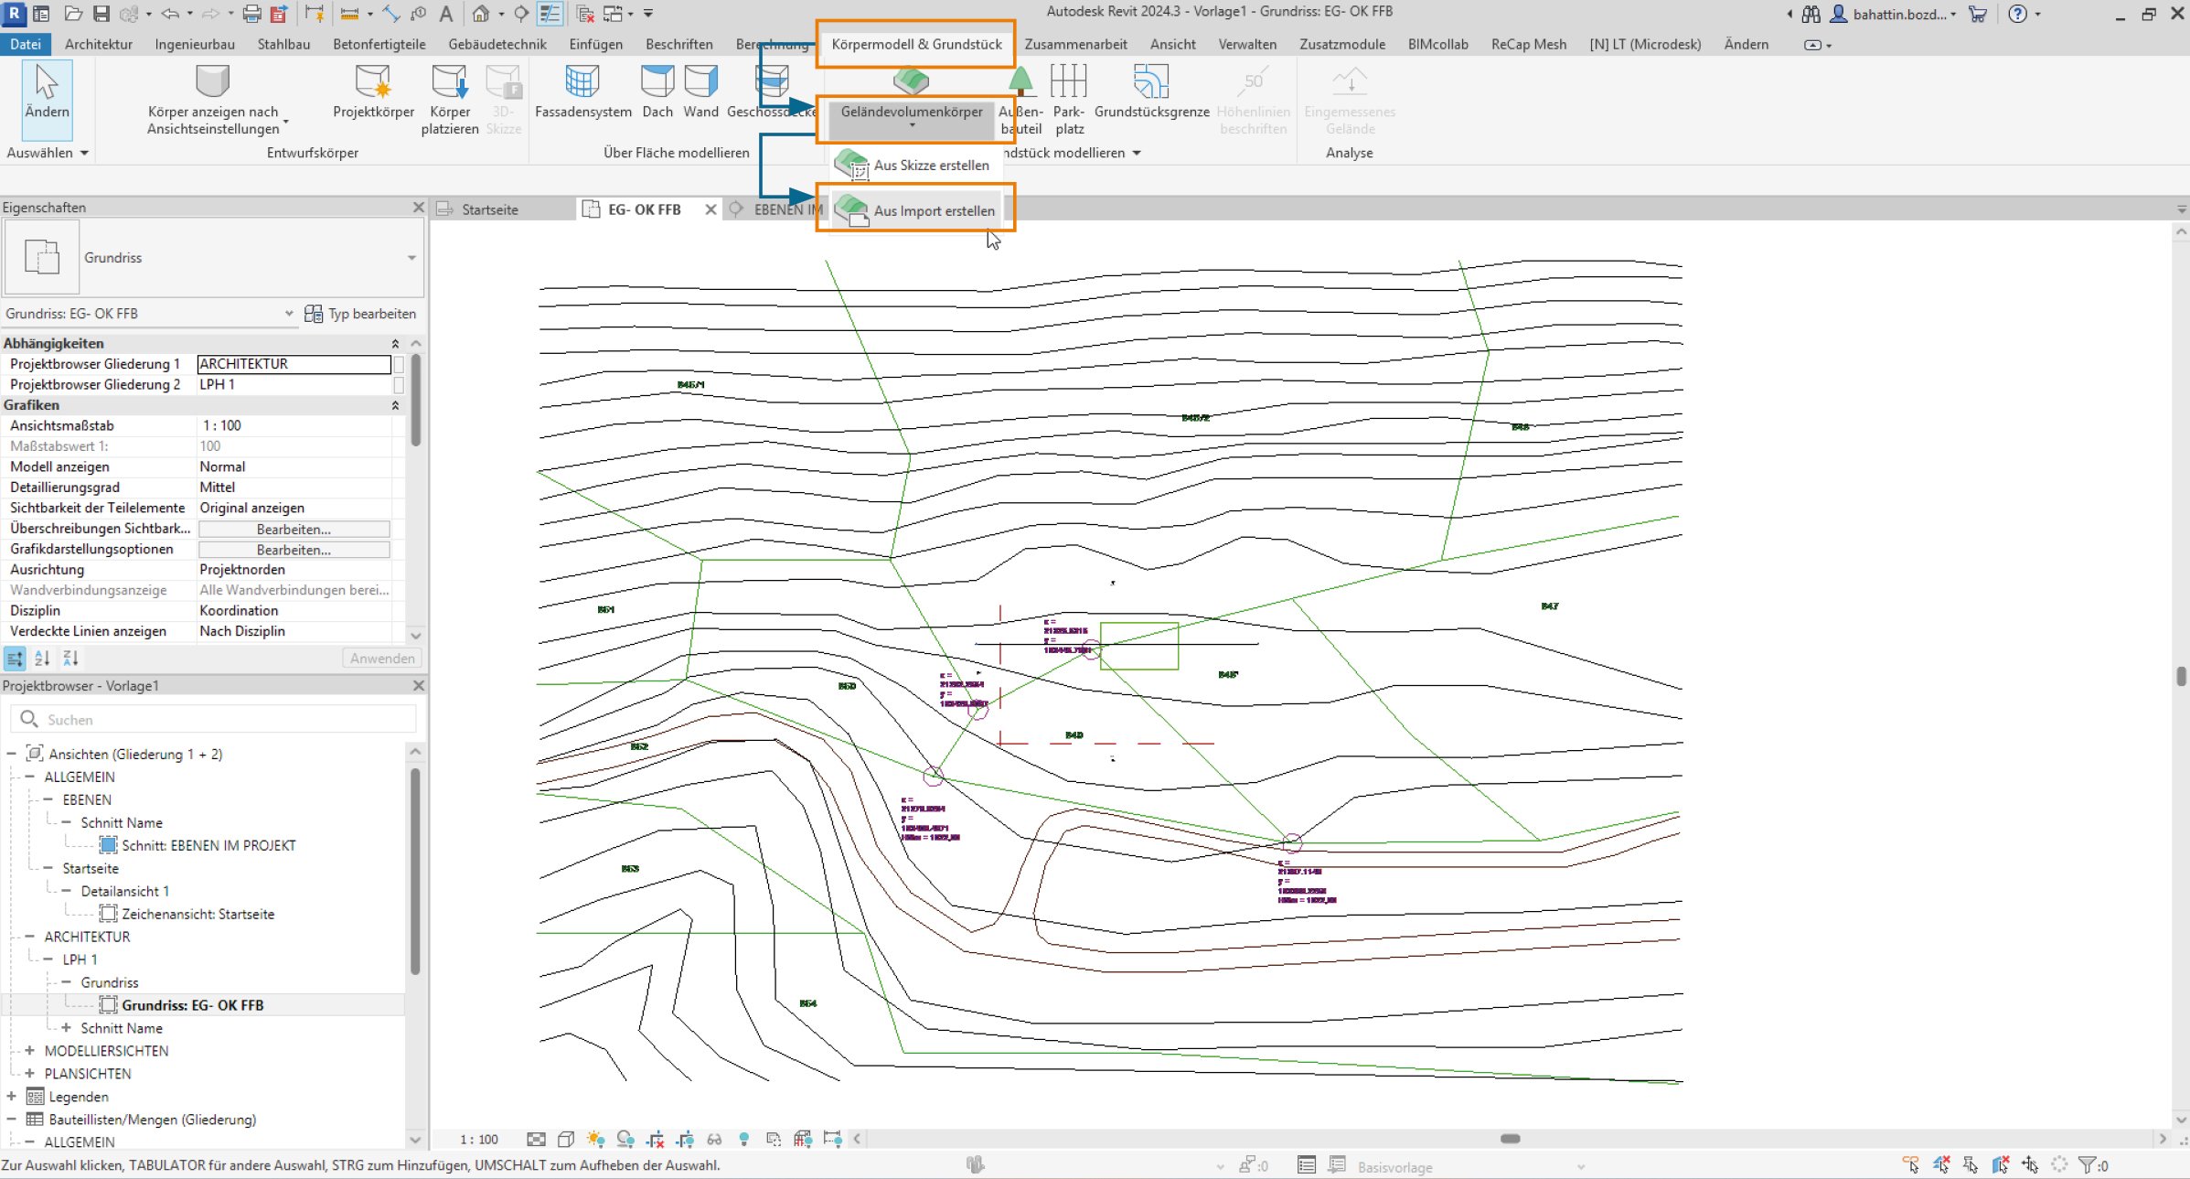This screenshot has height=1179, width=2190.
Task: Click Körper anzeigen nach Ansichtseinstellungen icon
Action: [x=212, y=82]
